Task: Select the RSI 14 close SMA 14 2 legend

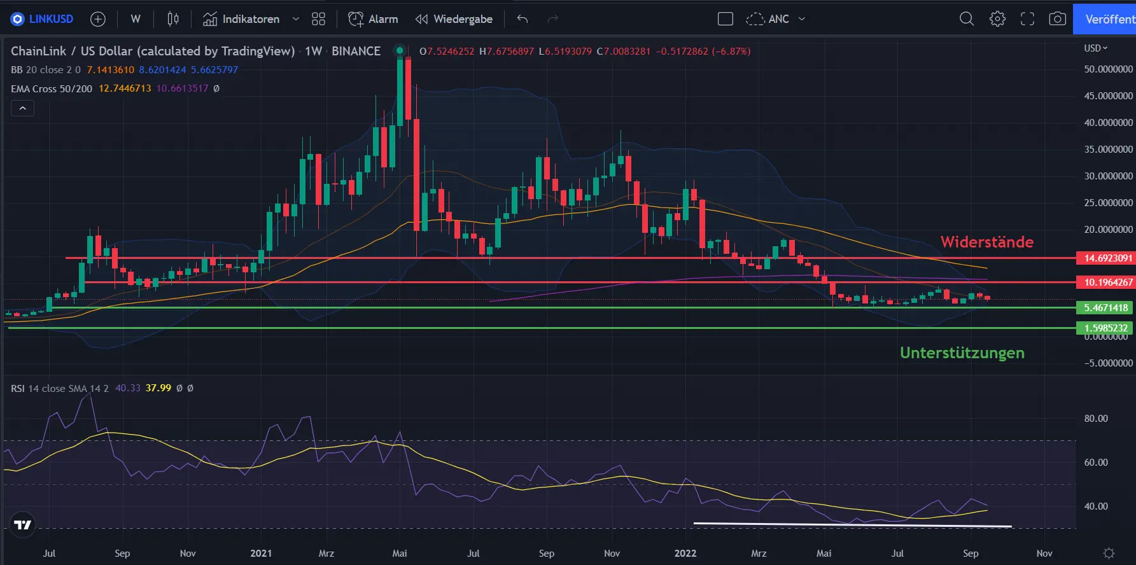Action: pyautogui.click(x=60, y=388)
